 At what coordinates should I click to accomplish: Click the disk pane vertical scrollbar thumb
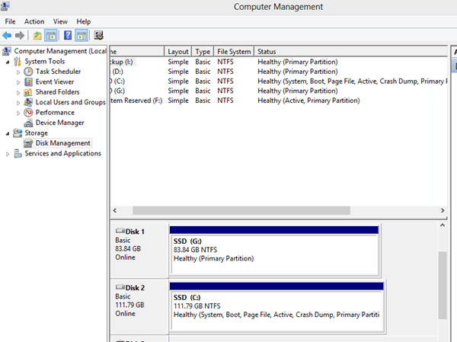443,285
